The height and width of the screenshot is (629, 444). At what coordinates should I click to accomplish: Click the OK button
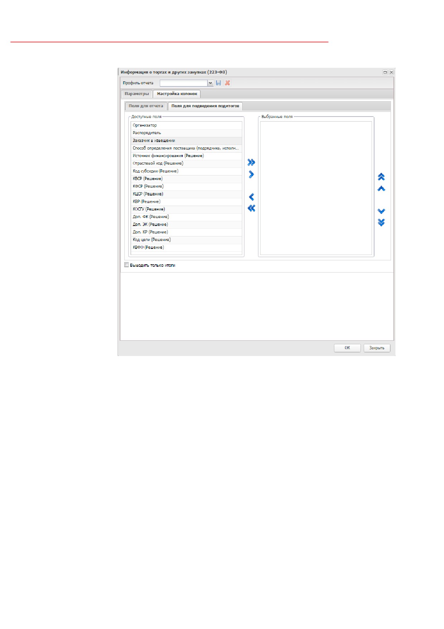pos(347,348)
